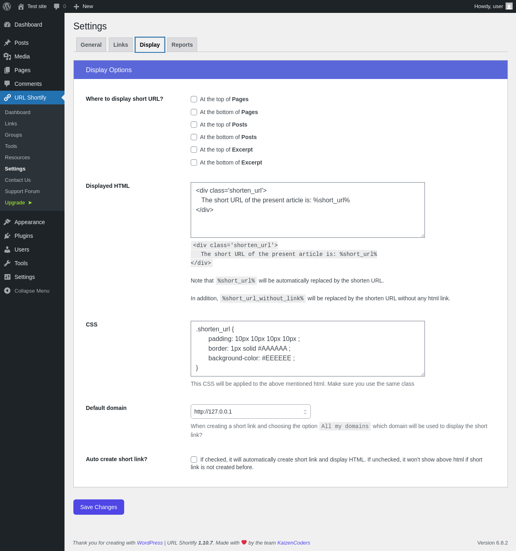Click the WordPress logo icon
The image size is (516, 551).
(x=7, y=6)
